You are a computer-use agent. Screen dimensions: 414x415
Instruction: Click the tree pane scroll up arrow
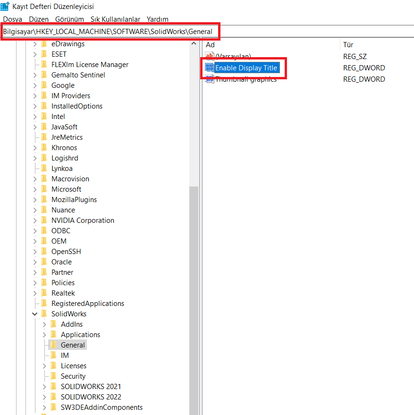[x=194, y=43]
